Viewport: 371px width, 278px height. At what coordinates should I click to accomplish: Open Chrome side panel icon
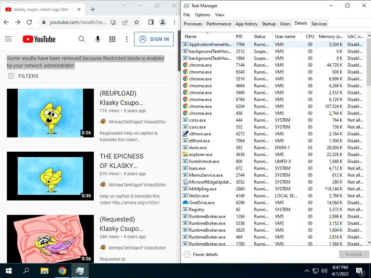(151, 22)
